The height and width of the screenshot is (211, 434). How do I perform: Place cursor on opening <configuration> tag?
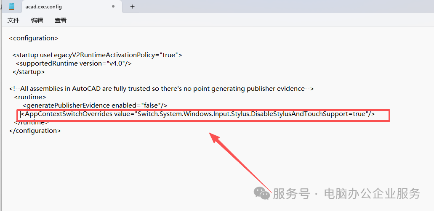[x=34, y=38]
